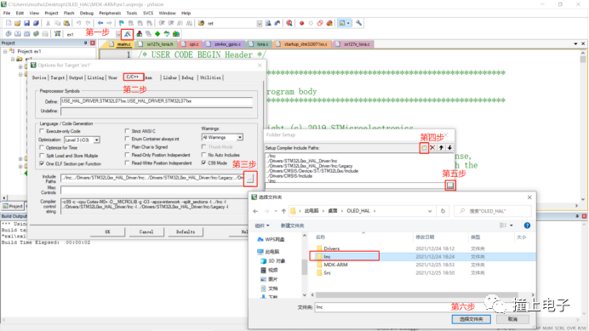Screen dimensions: 589x331
Task: Click the Download to flash icon
Action: pos(58,34)
